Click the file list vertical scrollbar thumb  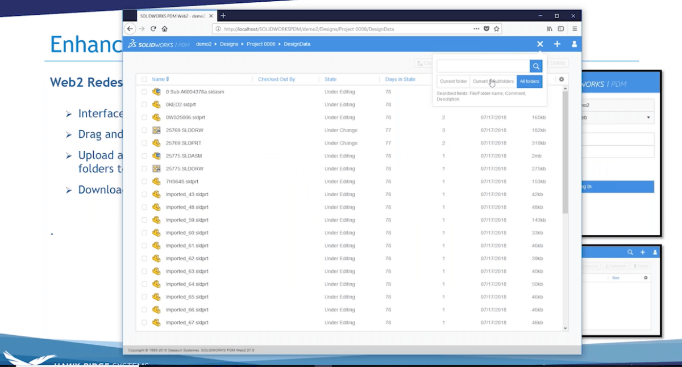click(x=565, y=152)
